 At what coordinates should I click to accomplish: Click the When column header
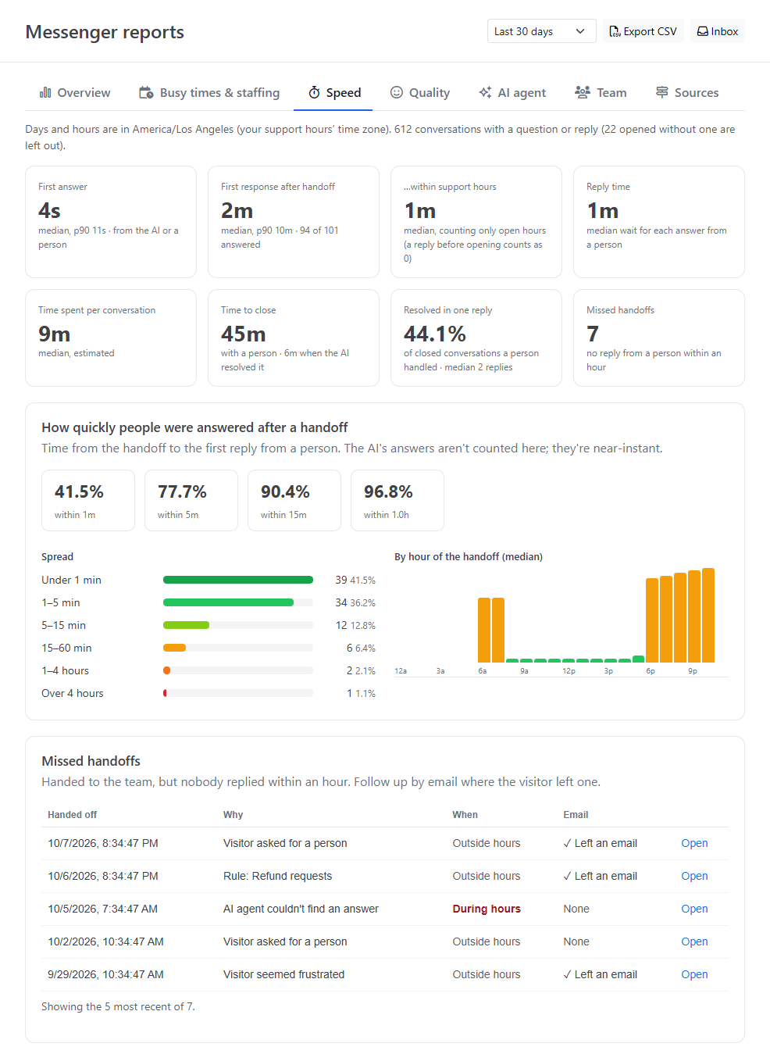pos(465,814)
